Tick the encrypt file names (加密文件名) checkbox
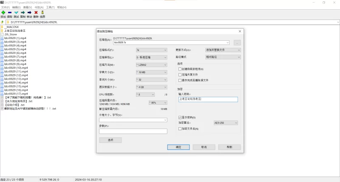 (180, 129)
